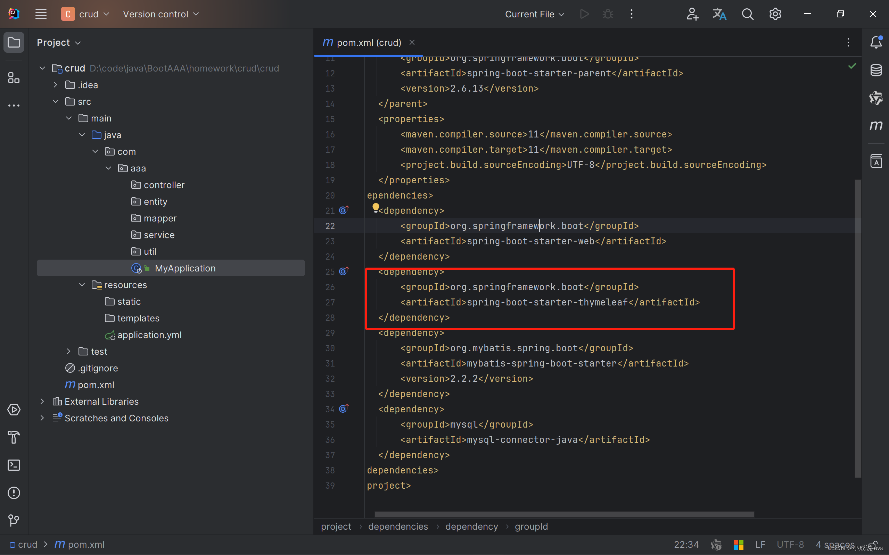
Task: Open the Current File run configuration dropdown
Action: (534, 14)
